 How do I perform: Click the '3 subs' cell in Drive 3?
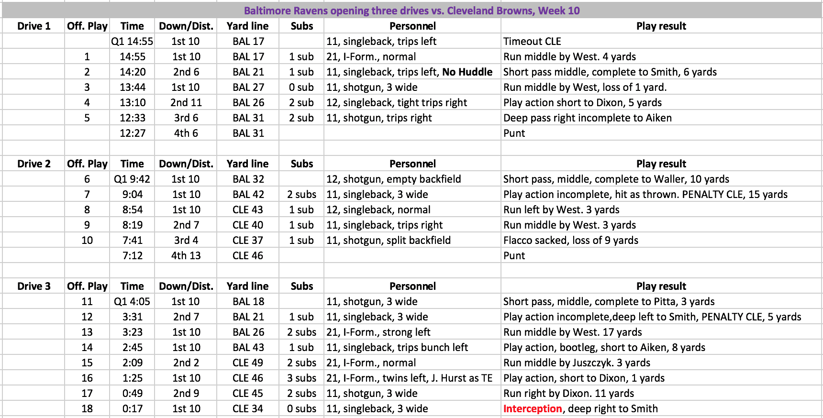pyautogui.click(x=301, y=378)
